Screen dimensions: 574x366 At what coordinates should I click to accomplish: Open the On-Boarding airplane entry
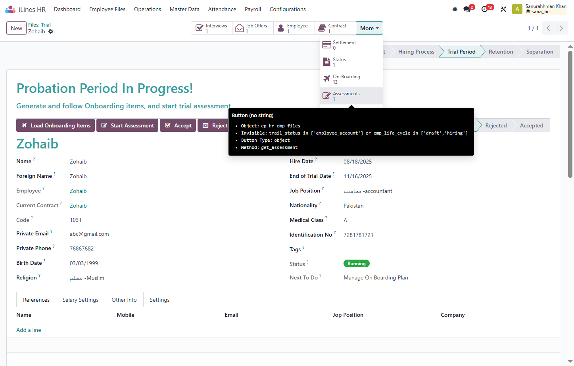coord(351,79)
